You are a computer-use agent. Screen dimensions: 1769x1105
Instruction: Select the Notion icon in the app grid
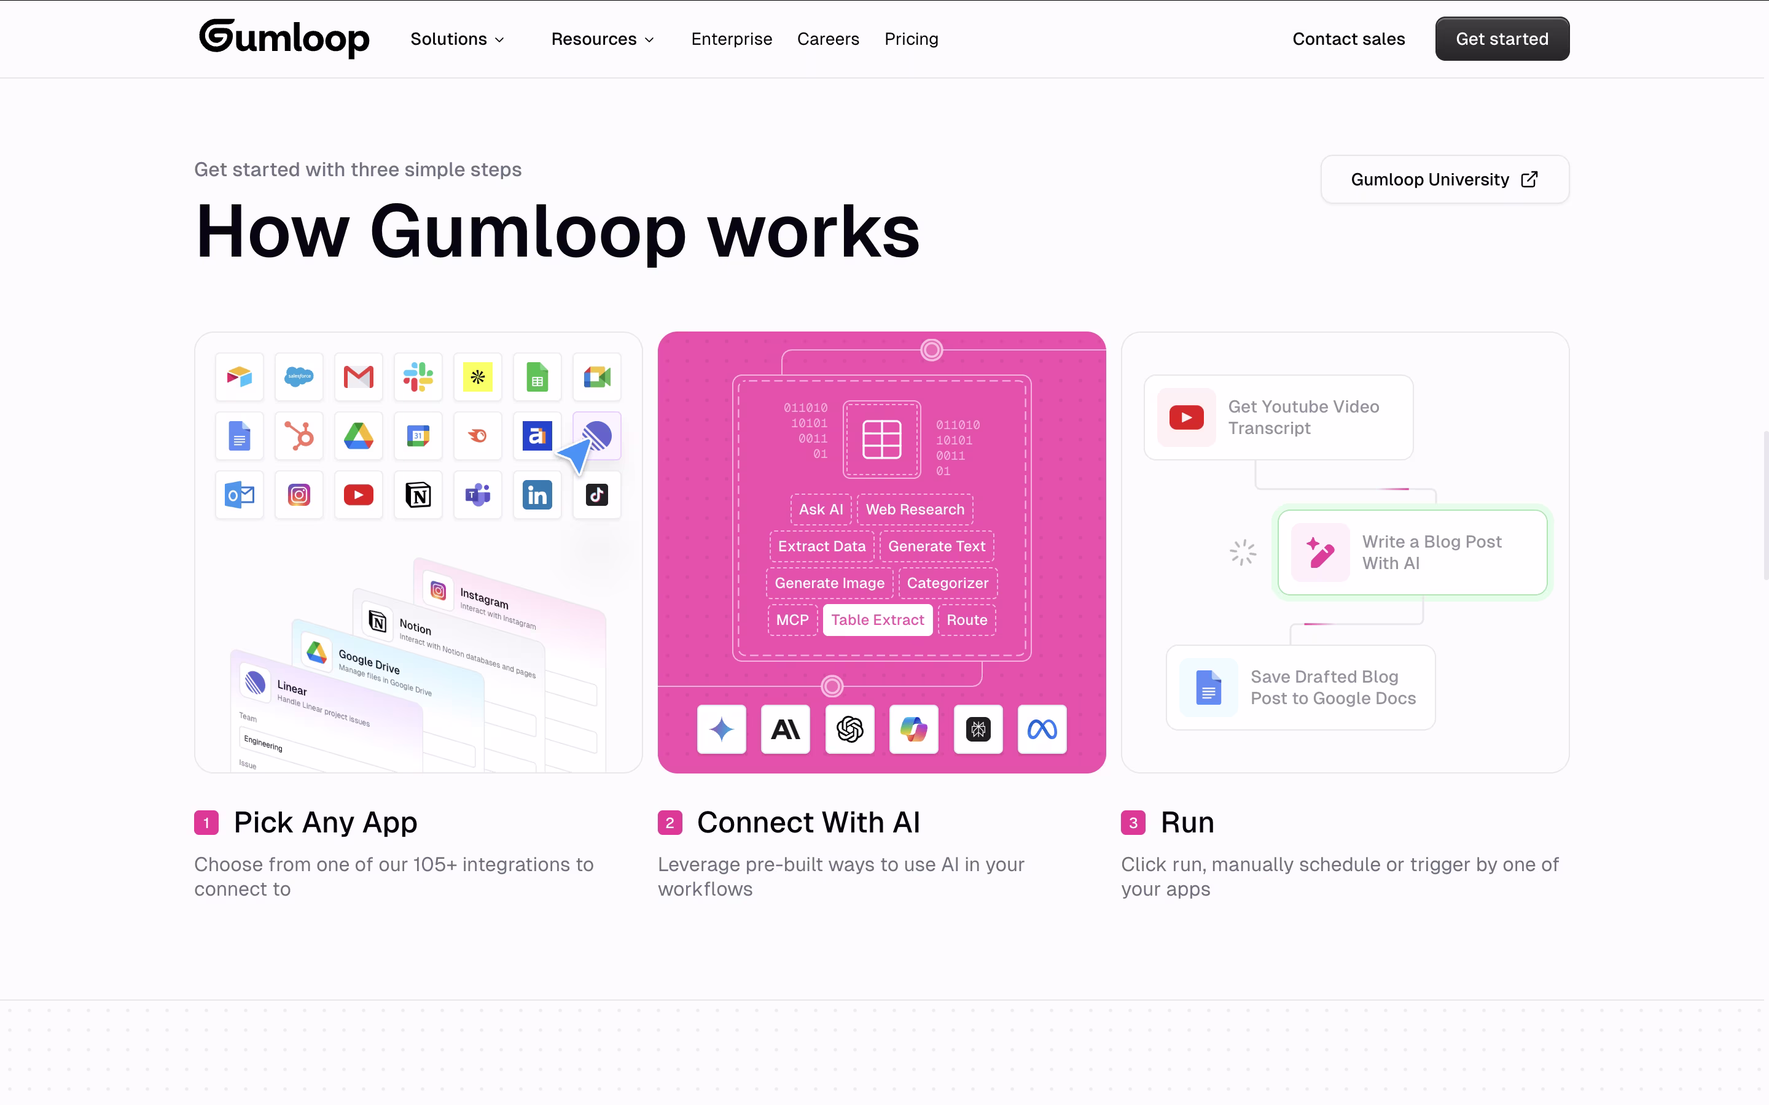(x=418, y=495)
